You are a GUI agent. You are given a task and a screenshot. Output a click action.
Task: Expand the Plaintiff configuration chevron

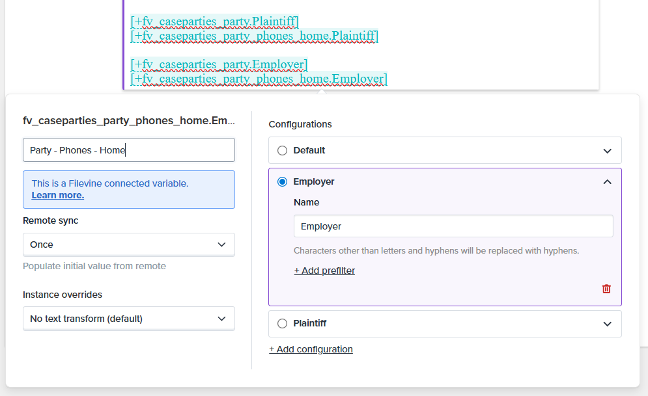pyautogui.click(x=607, y=324)
